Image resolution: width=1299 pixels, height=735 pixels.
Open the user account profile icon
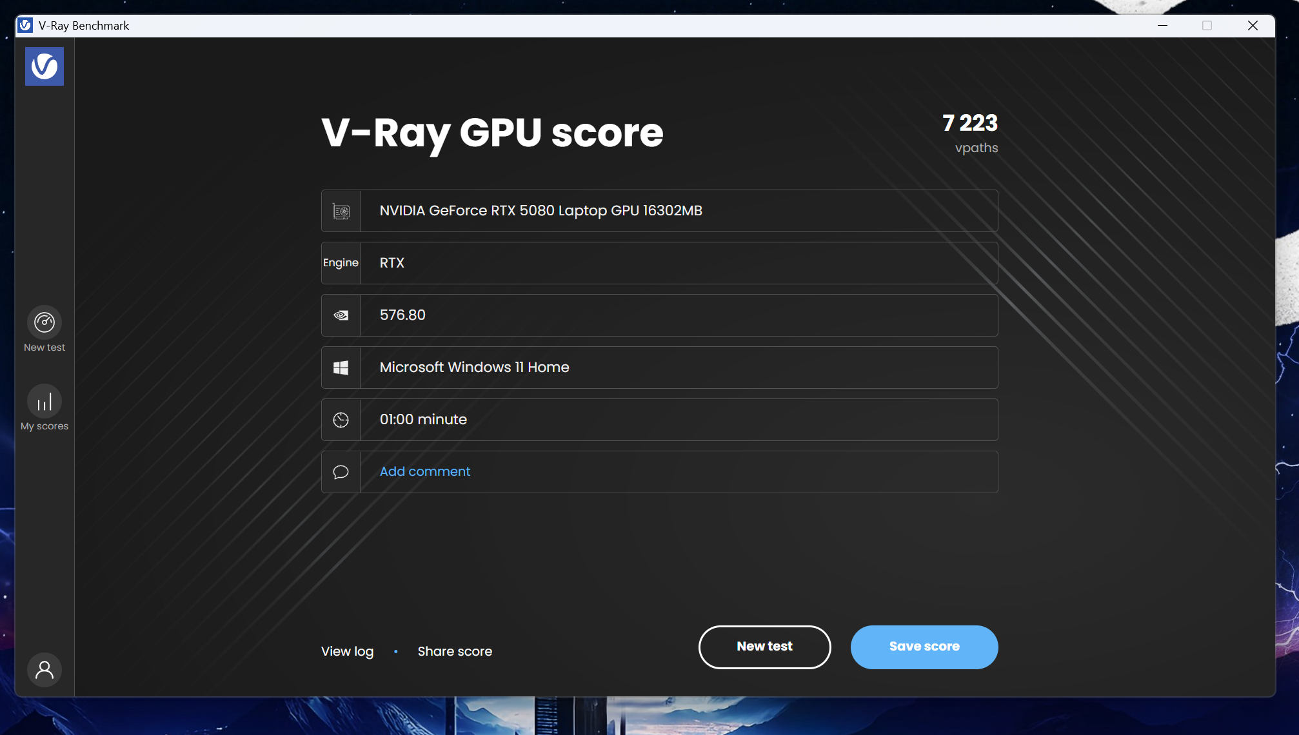tap(45, 670)
